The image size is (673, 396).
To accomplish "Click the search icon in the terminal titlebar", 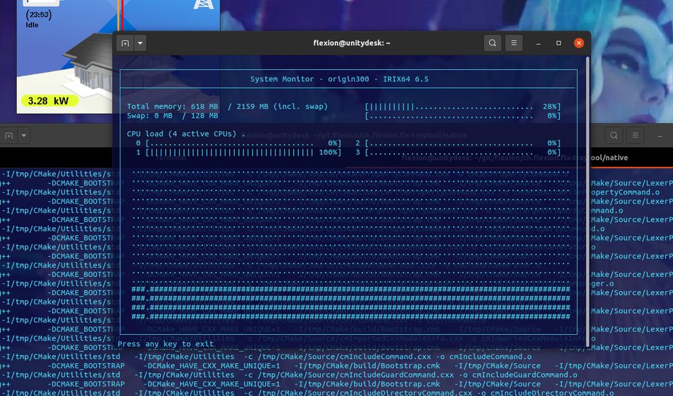I will [x=492, y=42].
